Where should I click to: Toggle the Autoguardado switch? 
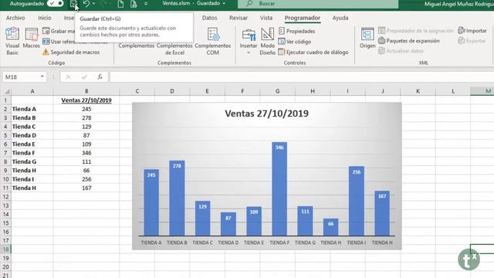pyautogui.click(x=55, y=3)
